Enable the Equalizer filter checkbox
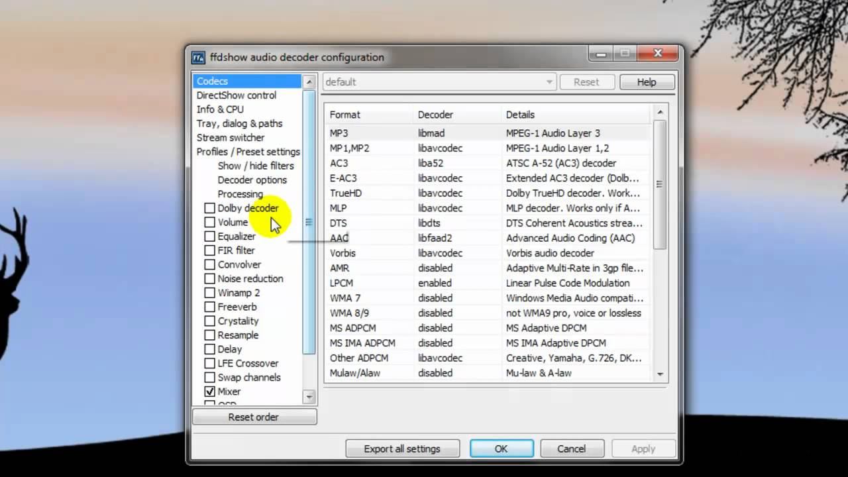The height and width of the screenshot is (477, 848). pyautogui.click(x=210, y=237)
